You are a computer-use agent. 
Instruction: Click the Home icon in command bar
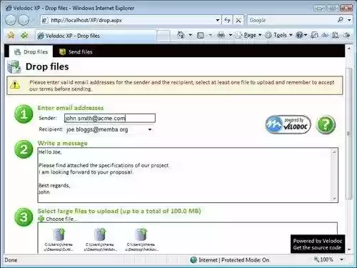(181, 35)
